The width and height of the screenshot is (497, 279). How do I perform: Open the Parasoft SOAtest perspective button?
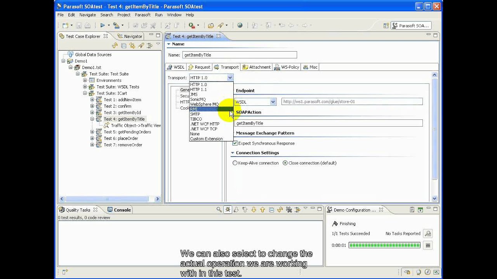(x=411, y=26)
